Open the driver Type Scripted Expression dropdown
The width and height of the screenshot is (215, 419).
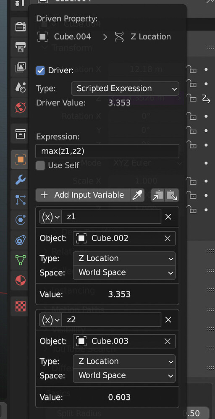tap(125, 89)
